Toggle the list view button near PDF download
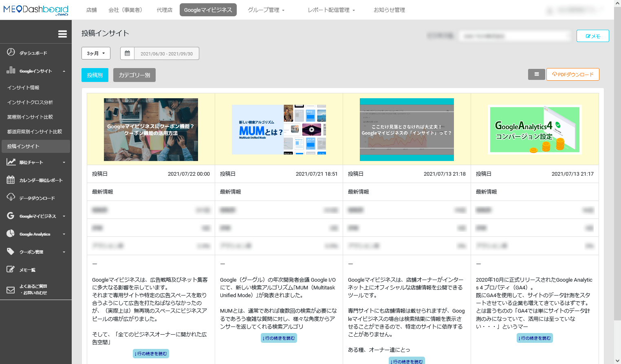 coord(536,75)
